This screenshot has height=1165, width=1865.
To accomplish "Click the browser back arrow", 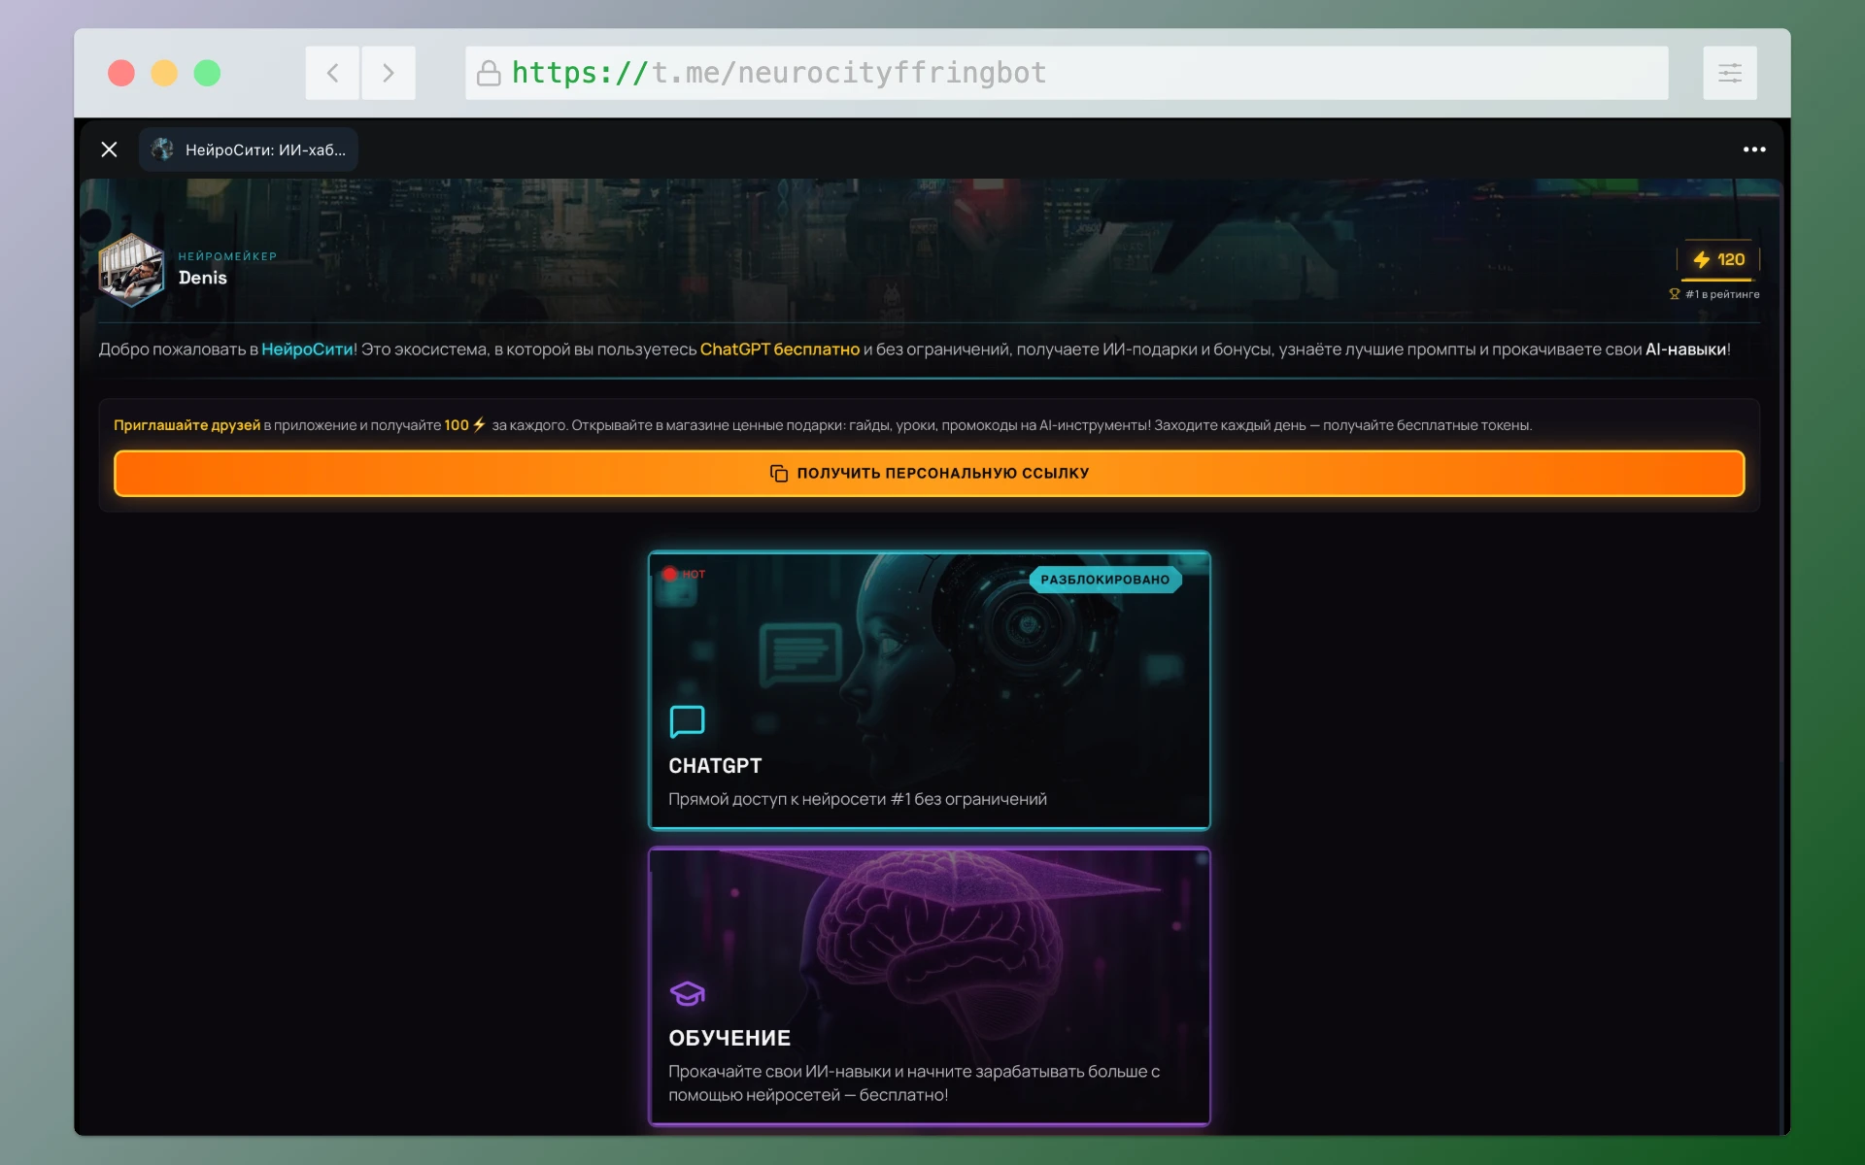I will tap(332, 73).
